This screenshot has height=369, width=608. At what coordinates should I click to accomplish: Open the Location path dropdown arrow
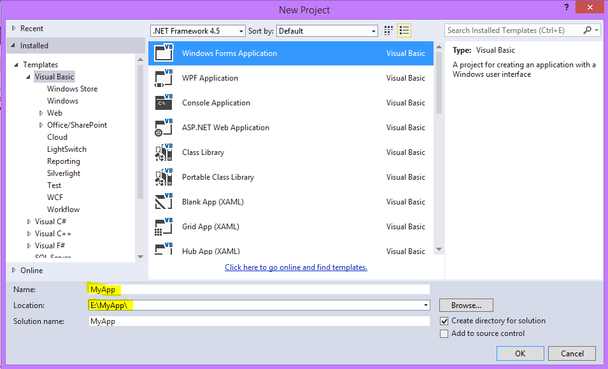click(426, 305)
